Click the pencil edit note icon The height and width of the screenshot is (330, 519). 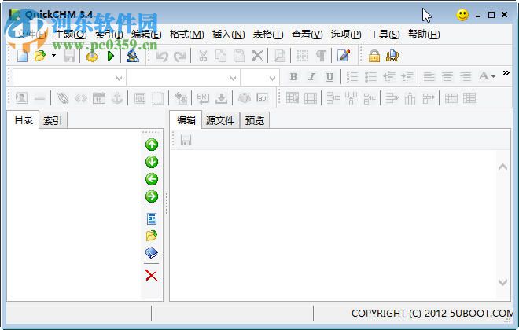(344, 56)
